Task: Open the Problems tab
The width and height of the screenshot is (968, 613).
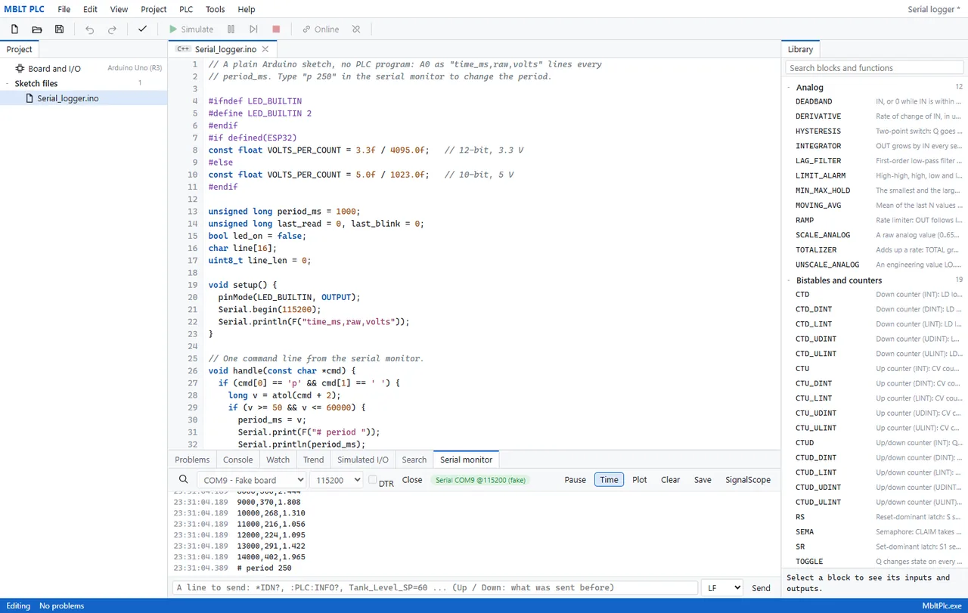Action: coord(192,460)
